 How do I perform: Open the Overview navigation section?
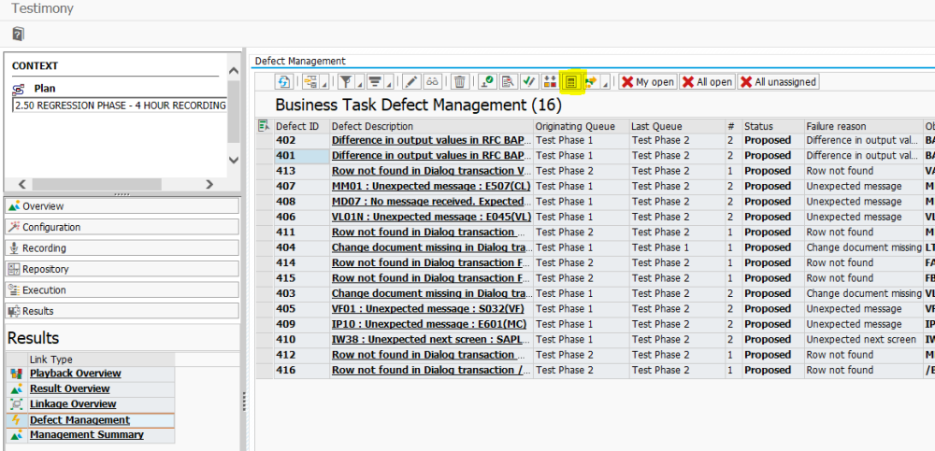pyautogui.click(x=122, y=206)
